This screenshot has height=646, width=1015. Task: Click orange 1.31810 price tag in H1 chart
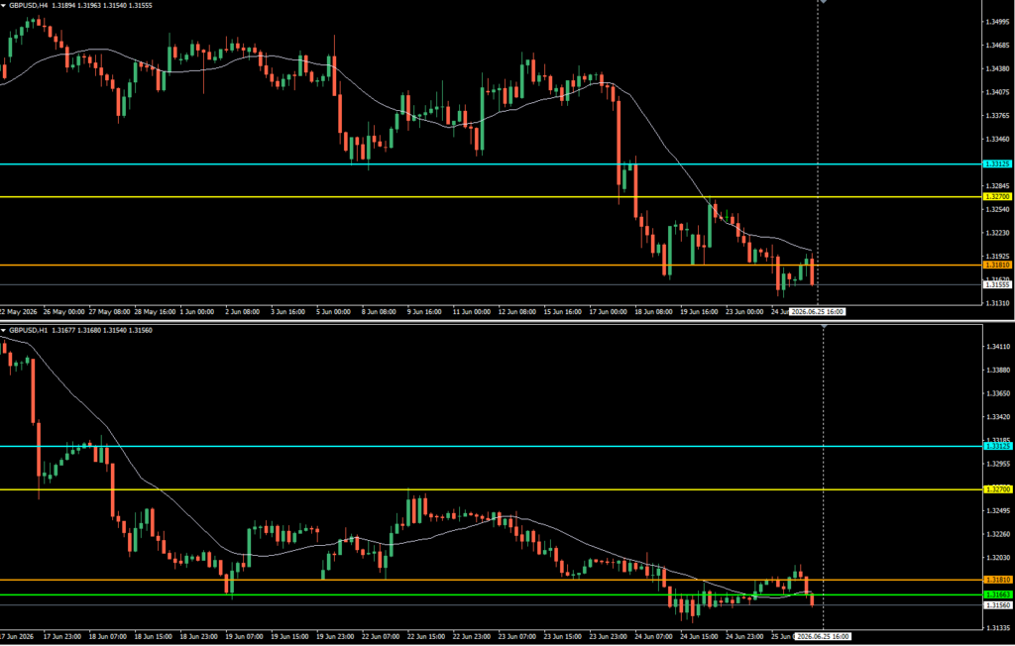pyautogui.click(x=997, y=580)
